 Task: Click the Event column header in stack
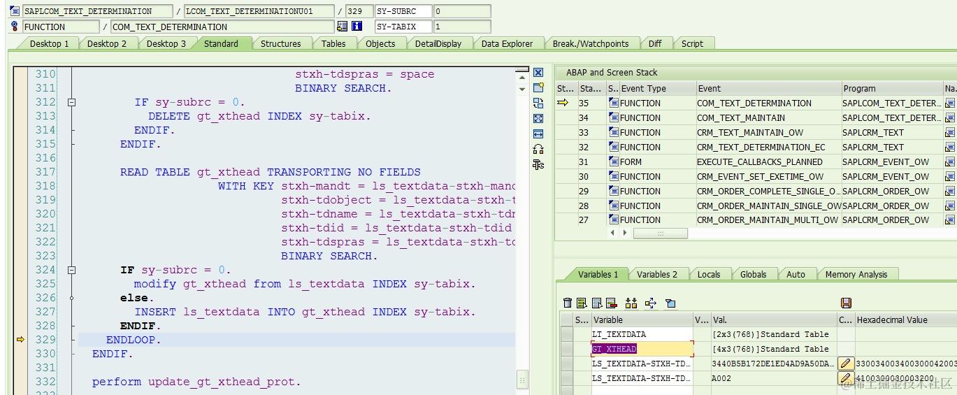pos(768,89)
